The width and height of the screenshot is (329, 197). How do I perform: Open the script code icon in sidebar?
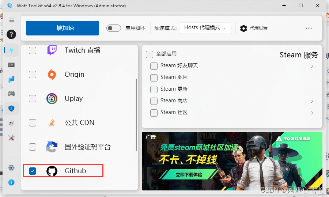tap(11, 65)
